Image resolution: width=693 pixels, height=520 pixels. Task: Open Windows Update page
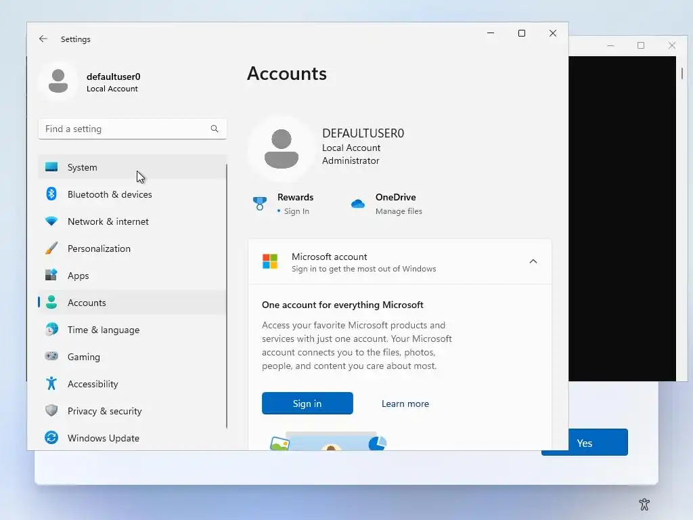132,438
